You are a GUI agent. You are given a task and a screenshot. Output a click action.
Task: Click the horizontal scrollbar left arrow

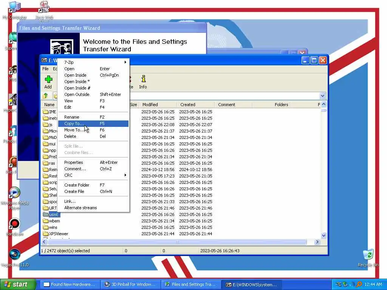point(44,242)
